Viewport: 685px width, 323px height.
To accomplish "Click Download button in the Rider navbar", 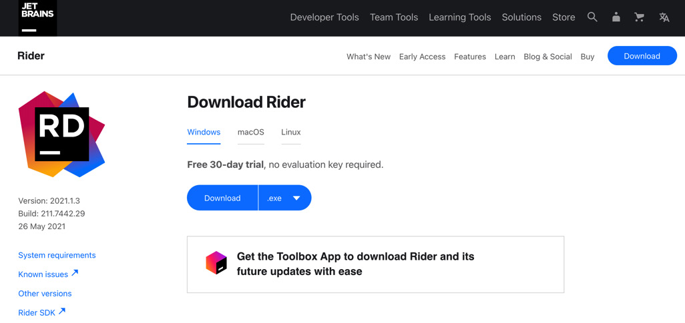I will coord(642,56).
